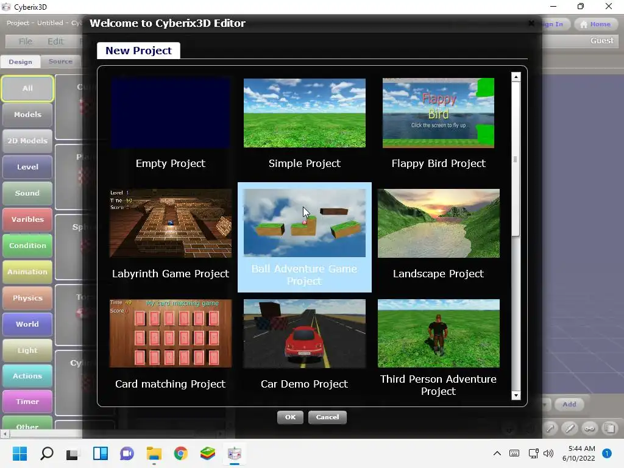
Task: Open File Explorer from the taskbar
Action: (154, 453)
